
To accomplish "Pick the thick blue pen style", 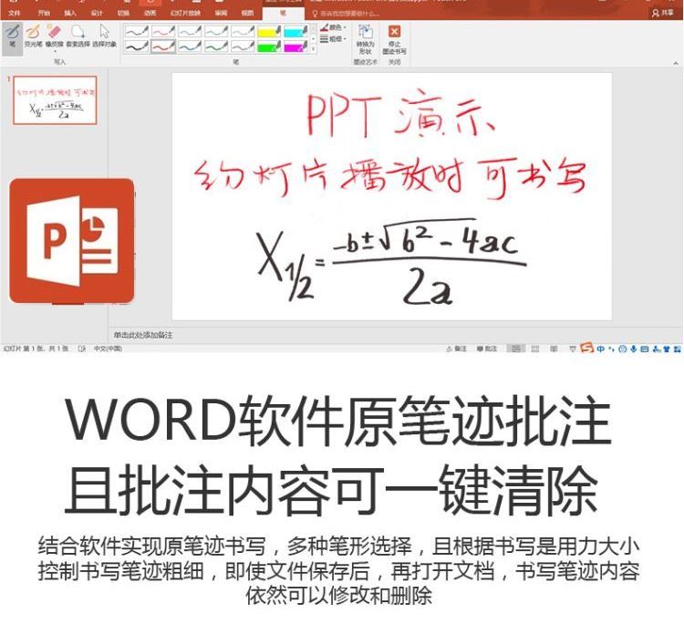I will pos(190,47).
